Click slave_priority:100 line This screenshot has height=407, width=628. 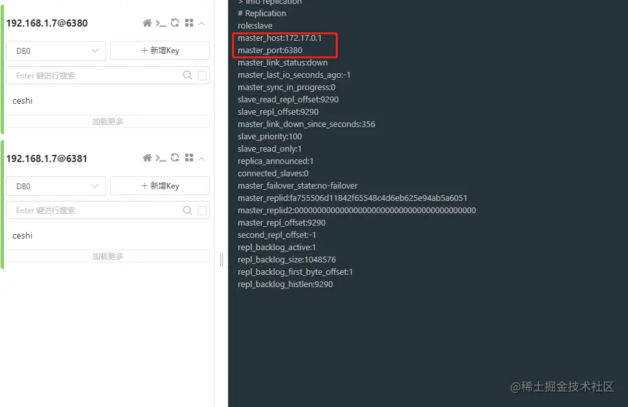tap(270, 137)
